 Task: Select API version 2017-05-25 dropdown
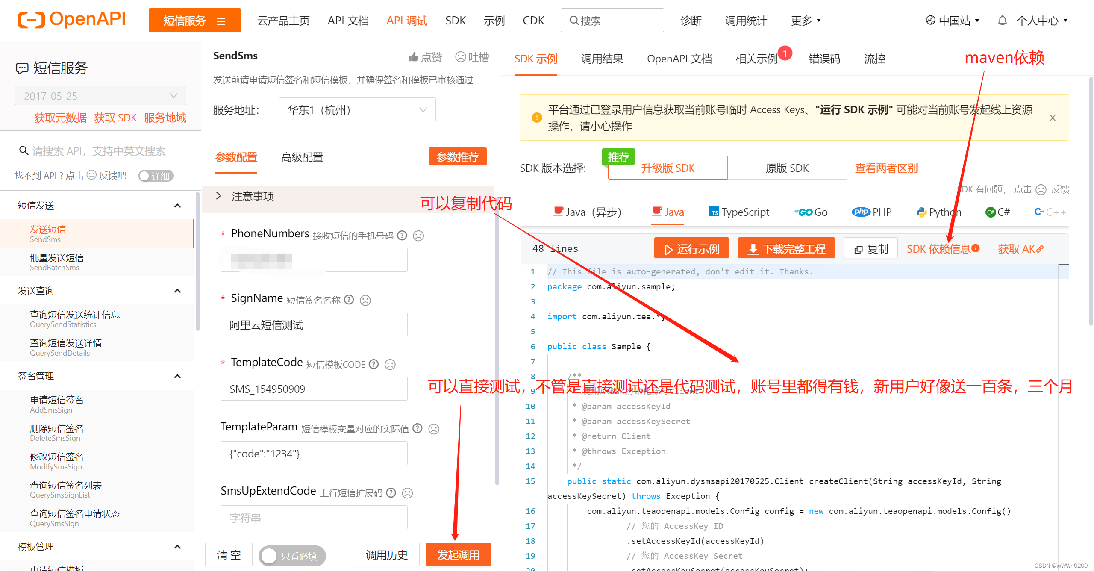click(x=100, y=96)
